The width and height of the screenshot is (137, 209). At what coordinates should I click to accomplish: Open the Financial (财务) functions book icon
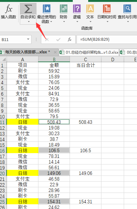(x=64, y=9)
